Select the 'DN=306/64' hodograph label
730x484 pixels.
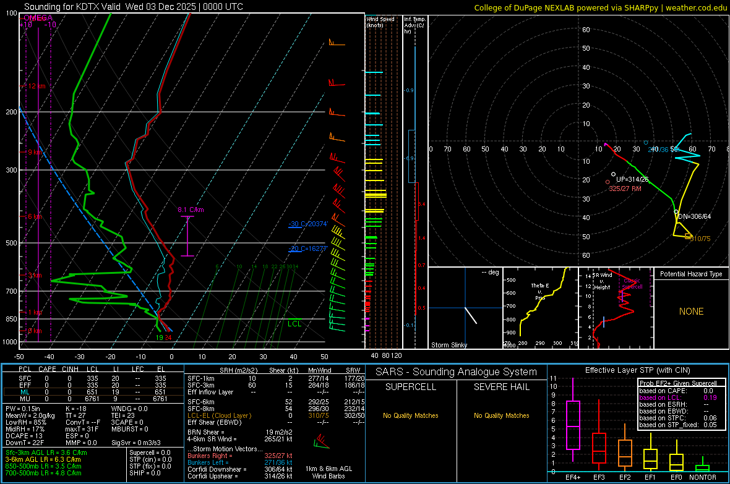pos(694,216)
